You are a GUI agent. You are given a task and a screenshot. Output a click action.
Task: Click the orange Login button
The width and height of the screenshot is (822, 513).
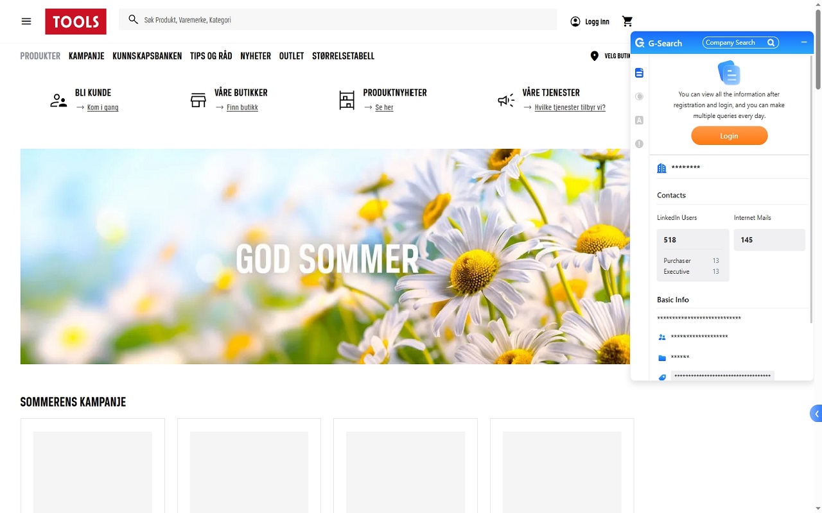click(729, 135)
